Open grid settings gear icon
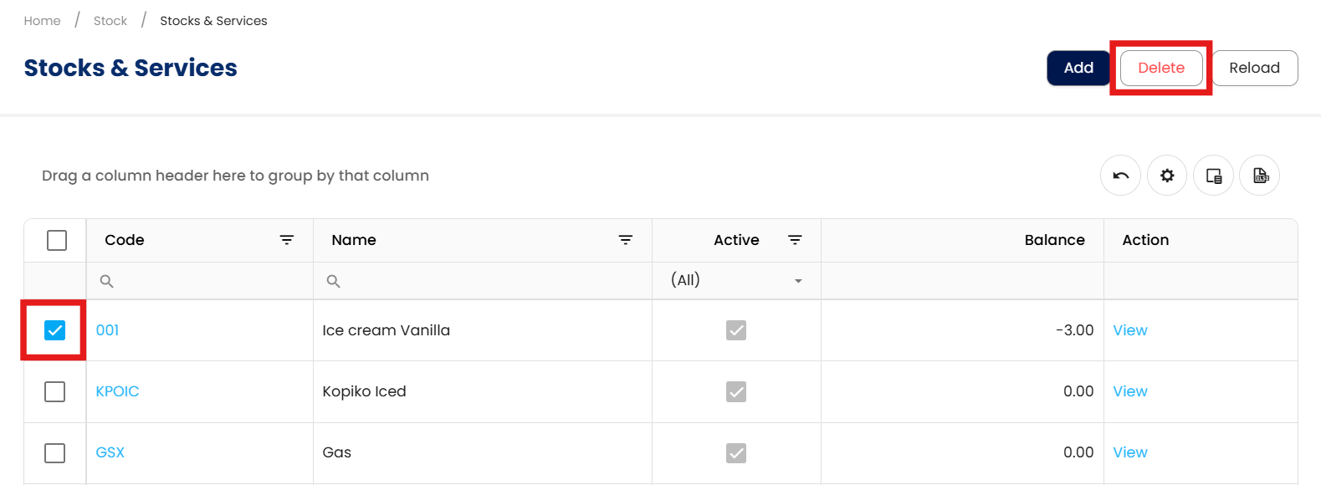The image size is (1321, 485). (x=1167, y=176)
